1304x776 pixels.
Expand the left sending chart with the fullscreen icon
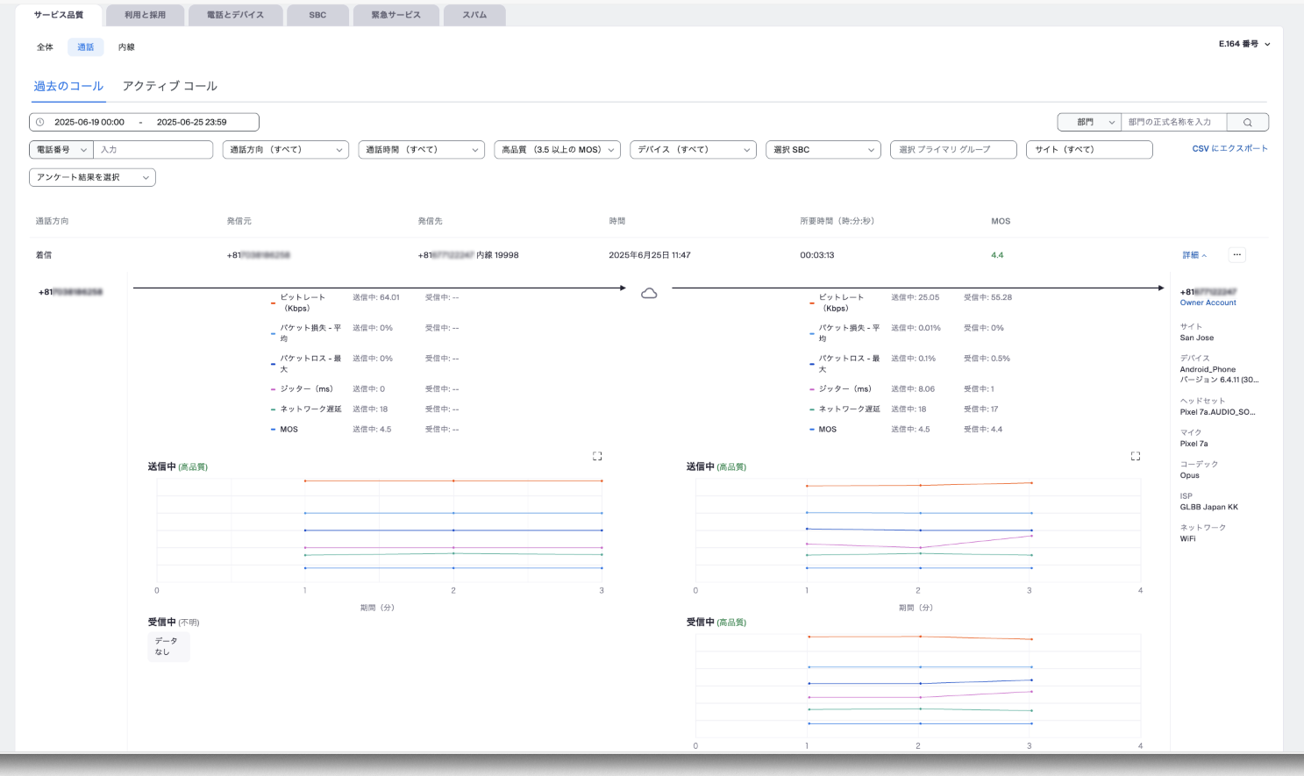point(597,456)
